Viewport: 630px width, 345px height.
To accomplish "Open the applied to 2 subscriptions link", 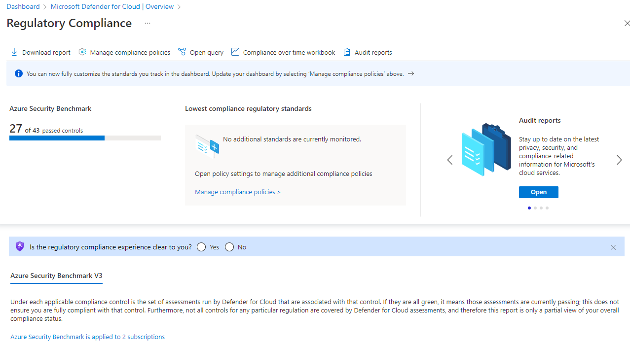I will (x=87, y=337).
